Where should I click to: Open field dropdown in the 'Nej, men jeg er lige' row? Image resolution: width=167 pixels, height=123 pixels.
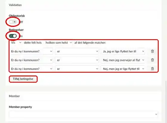(32, 69)
